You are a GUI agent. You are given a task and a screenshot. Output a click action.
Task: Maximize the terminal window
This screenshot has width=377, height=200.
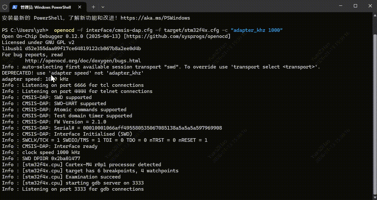(x=355, y=6)
